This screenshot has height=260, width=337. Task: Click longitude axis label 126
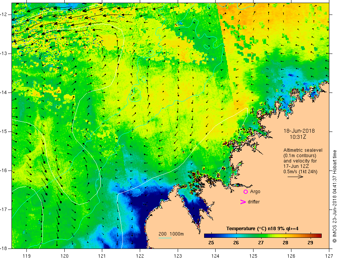(291, 256)
